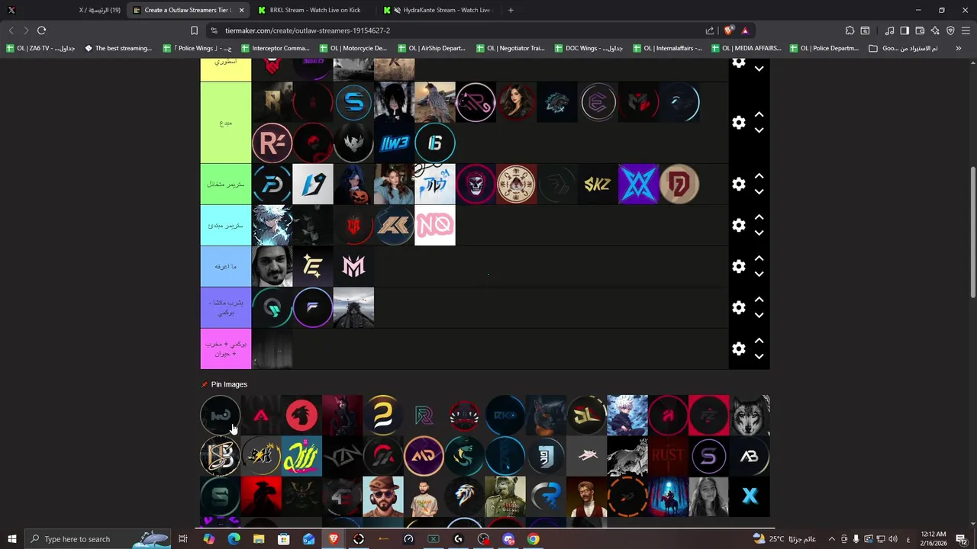Click the Pin Images link
Screen dimensions: 977x549
point(229,384)
